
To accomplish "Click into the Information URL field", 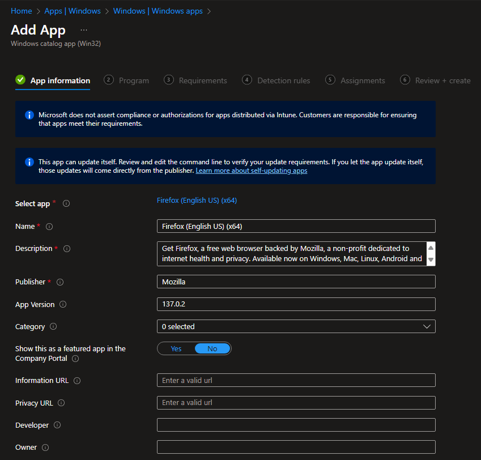I will coord(296,380).
